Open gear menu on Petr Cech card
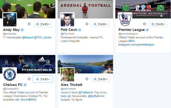Image resolution: width=171 pixels, height=108 pixels. (x=87, y=24)
